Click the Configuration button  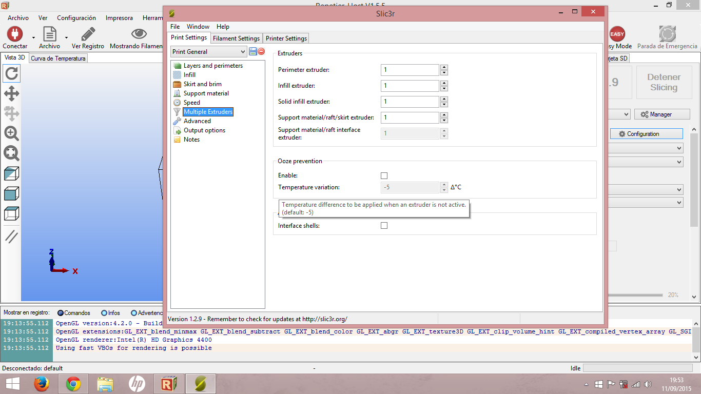click(646, 134)
